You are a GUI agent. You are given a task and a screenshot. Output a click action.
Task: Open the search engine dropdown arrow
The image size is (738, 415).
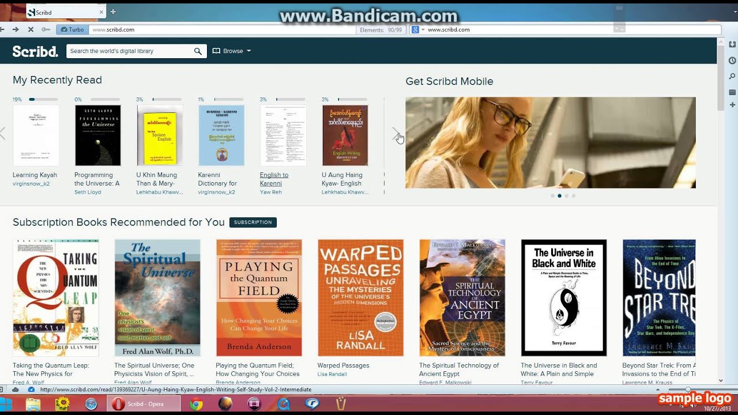(x=423, y=29)
